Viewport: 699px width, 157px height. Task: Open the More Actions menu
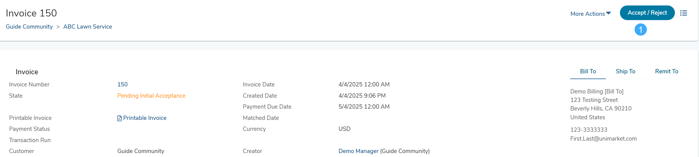tap(590, 14)
